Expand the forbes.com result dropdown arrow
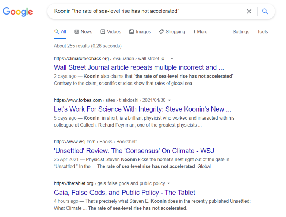 click(x=169, y=100)
